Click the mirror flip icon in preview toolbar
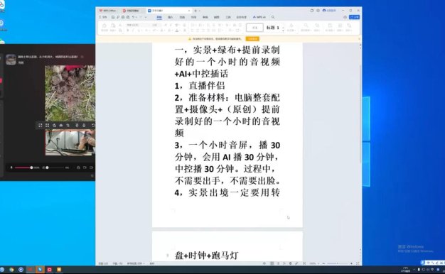Image resolution: width=445 pixels, height=274 pixels. (61, 125)
